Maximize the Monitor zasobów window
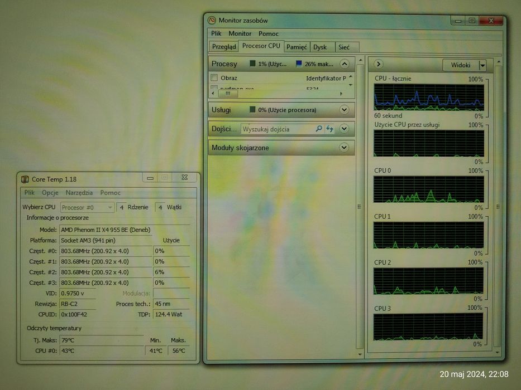This screenshot has height=390, width=521. click(471, 20)
